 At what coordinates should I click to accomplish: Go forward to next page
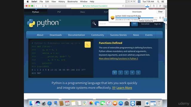point(40,6)
